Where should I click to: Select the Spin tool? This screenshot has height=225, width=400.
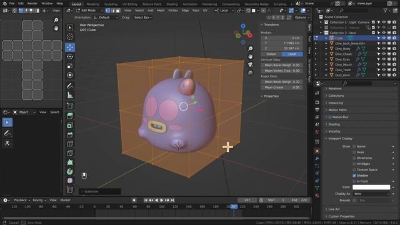point(70,171)
